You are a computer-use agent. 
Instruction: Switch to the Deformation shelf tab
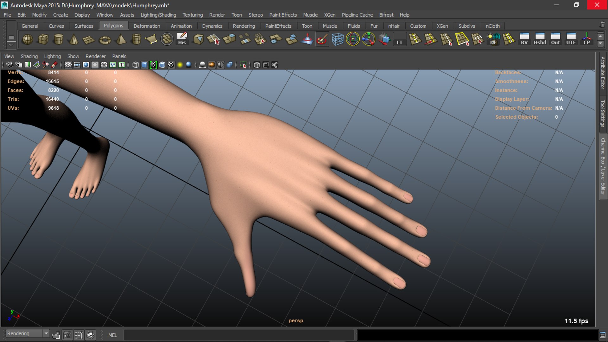click(147, 26)
